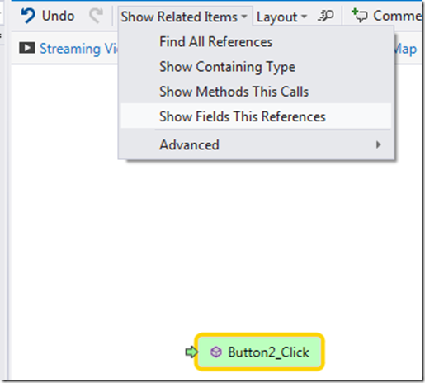425x383 pixels.
Task: Select the Button2_Click node
Action: (x=259, y=352)
